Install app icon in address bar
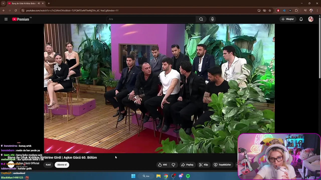Screen dimensions: 321x180 click(x=259, y=10)
